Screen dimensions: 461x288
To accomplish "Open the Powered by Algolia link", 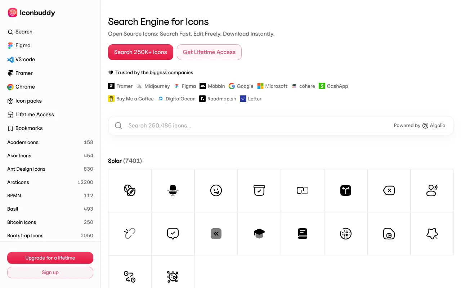I will click(x=420, y=126).
